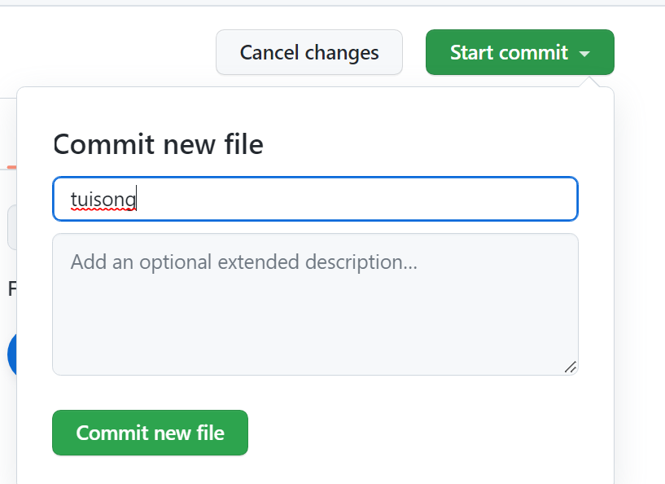Screen dimensions: 665x484
Task: Click the misspelled word tuisong
Action: tap(103, 199)
